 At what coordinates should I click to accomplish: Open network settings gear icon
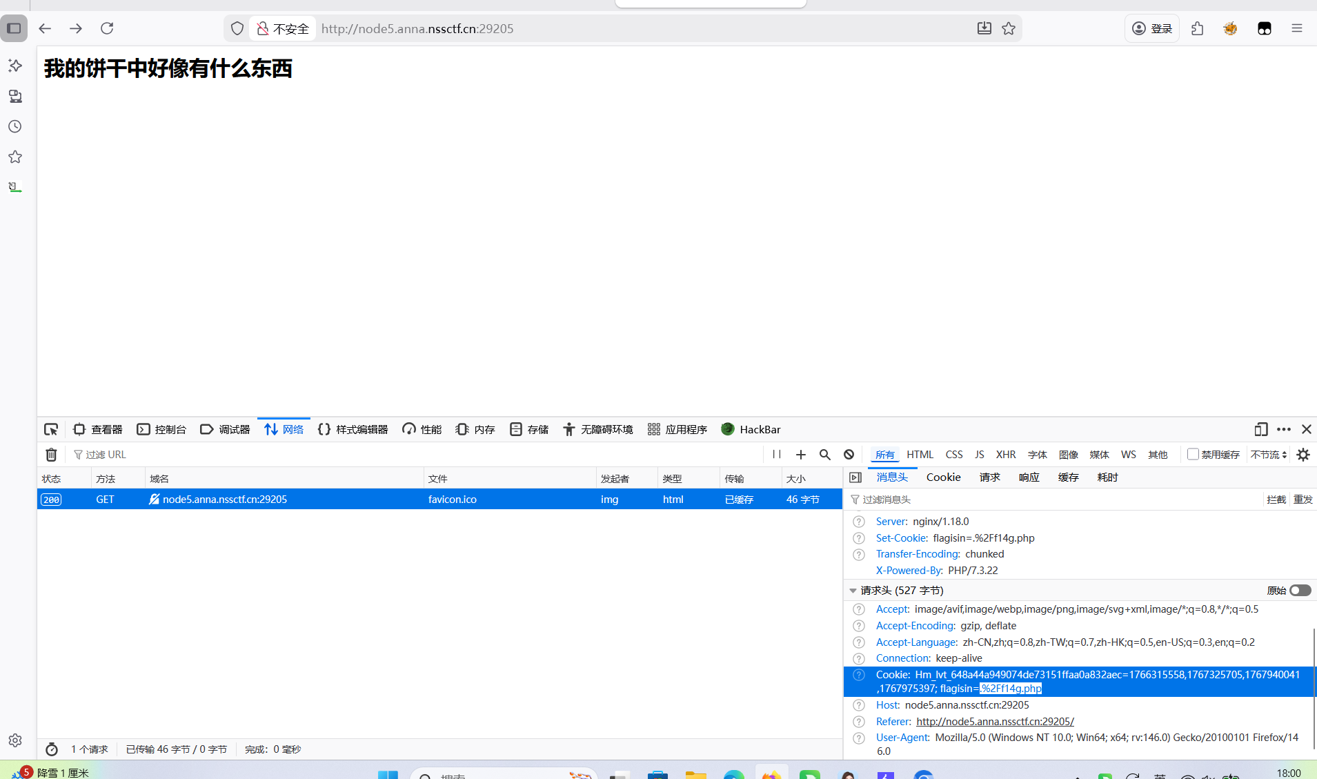(x=1303, y=455)
